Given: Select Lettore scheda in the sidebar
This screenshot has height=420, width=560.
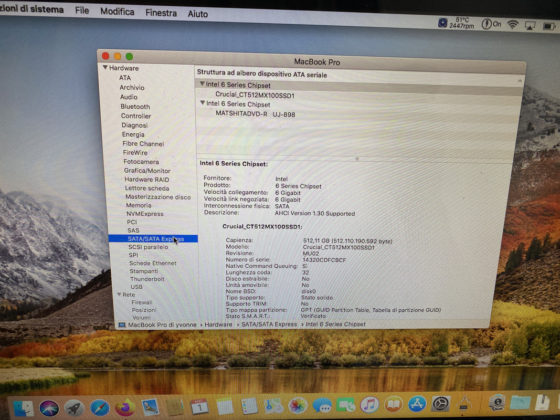Looking at the screenshot, I should (x=147, y=188).
